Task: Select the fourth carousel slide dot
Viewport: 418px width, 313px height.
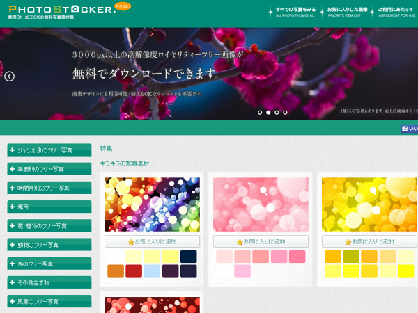Action: tap(285, 113)
